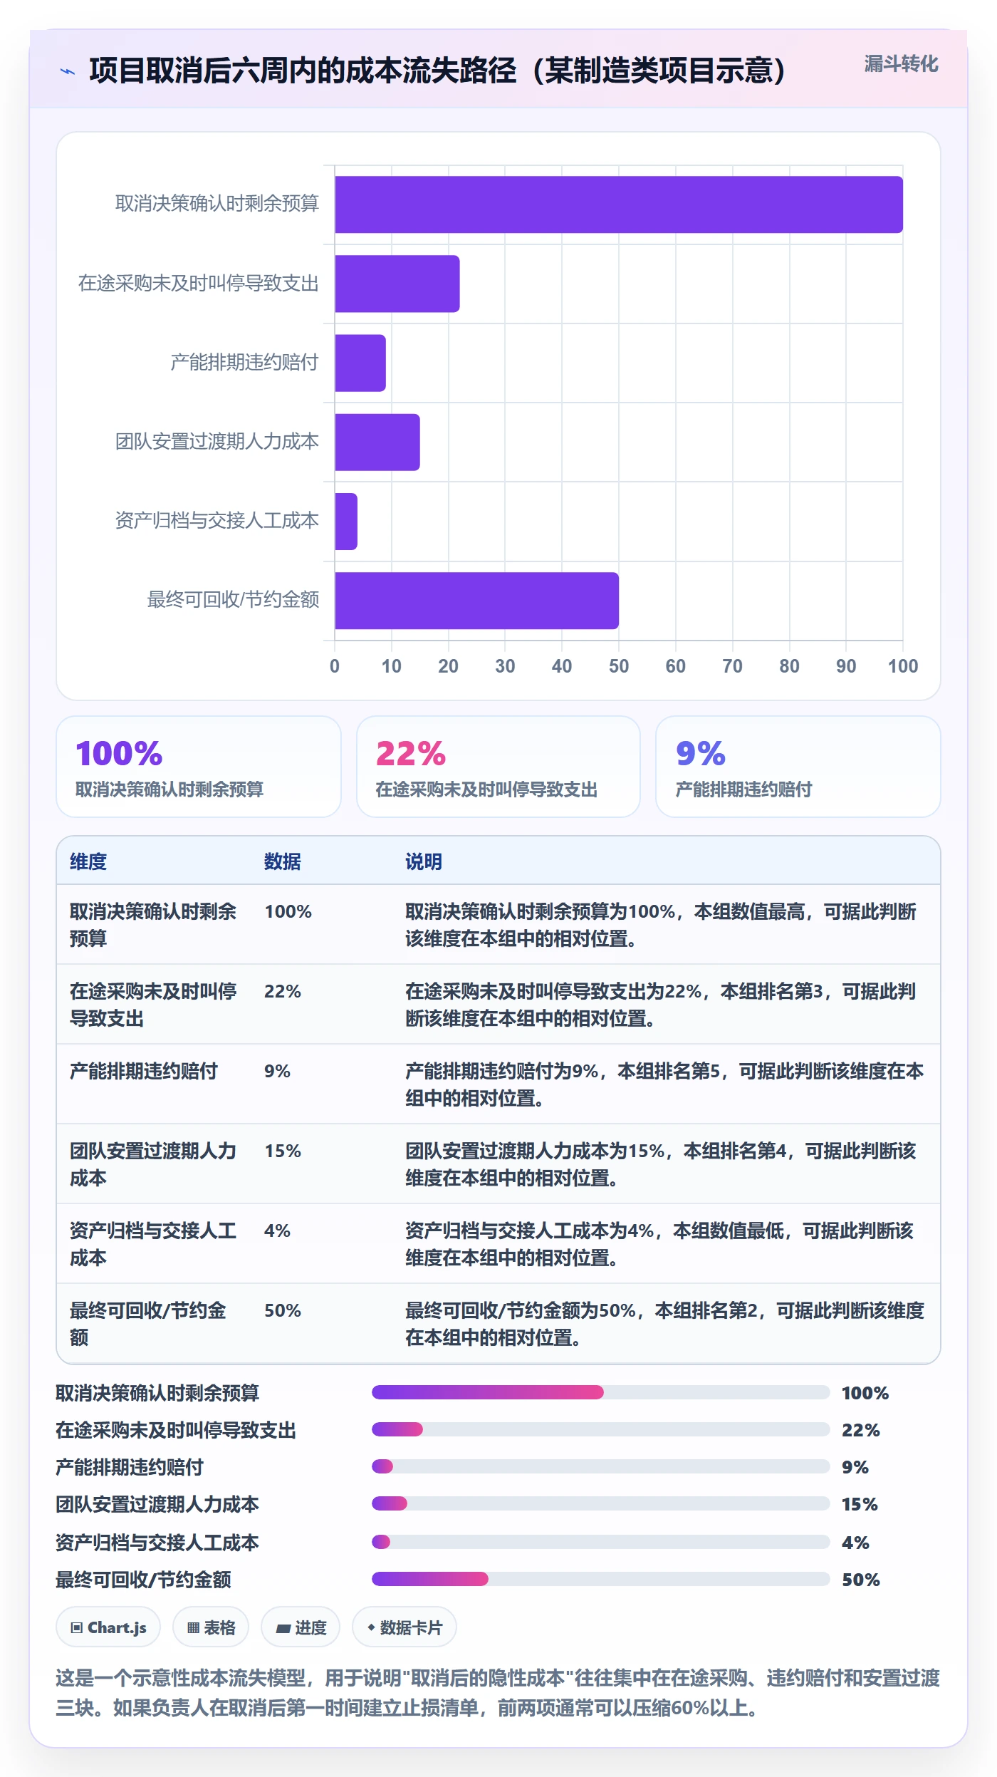The height and width of the screenshot is (1777, 997).
Task: Select the 进度 tag chip
Action: (301, 1627)
